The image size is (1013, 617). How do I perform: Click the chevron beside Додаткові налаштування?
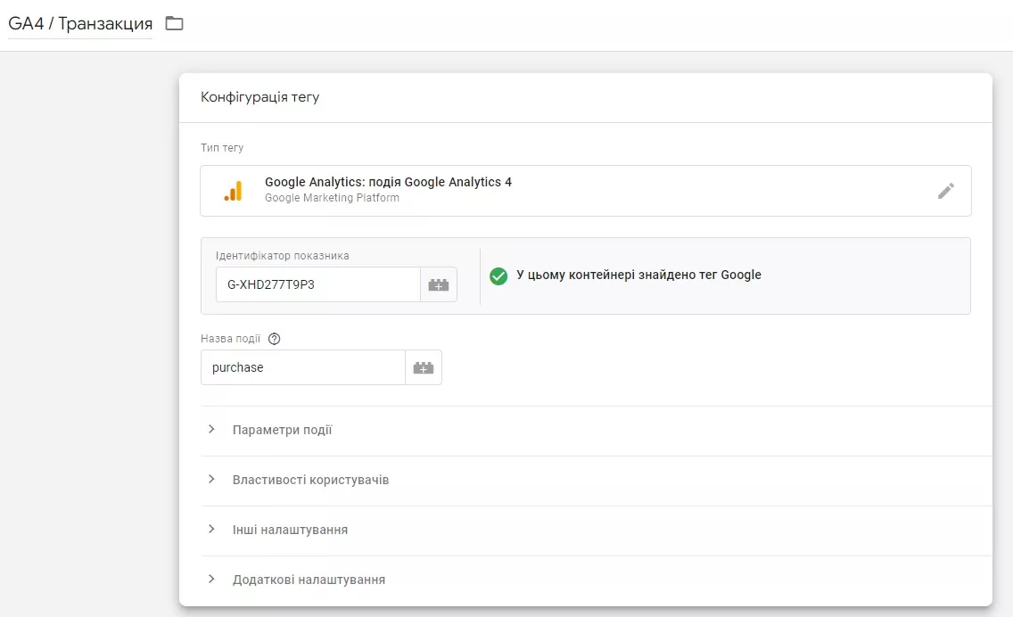(211, 579)
